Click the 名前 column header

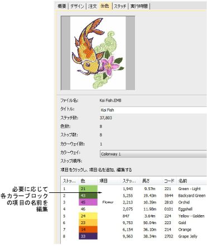[x=191, y=181]
